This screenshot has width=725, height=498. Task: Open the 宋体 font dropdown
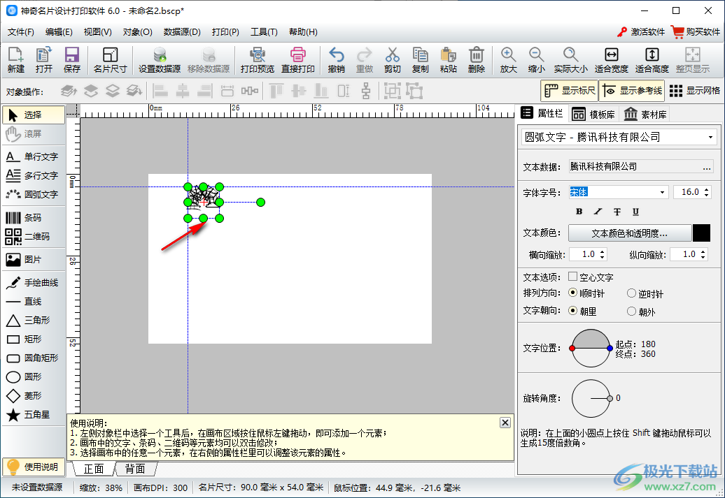[x=663, y=192]
